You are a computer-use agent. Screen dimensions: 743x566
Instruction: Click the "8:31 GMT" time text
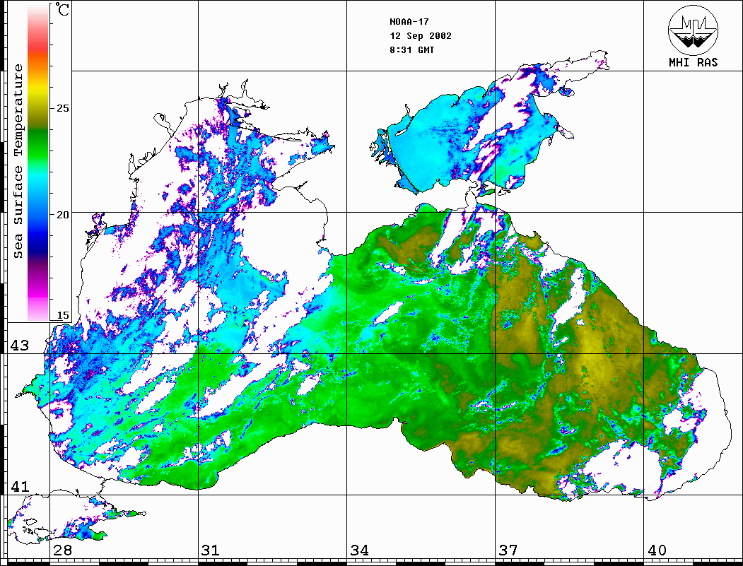411,50
